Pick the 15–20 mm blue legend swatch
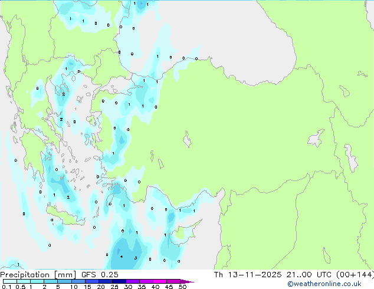Viewport: 374px width, 289px height. [91, 281]
